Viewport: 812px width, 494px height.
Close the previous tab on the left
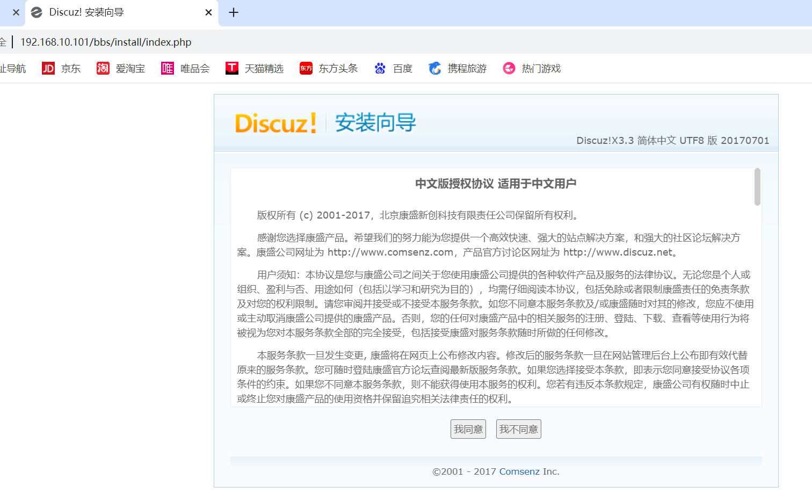point(16,12)
